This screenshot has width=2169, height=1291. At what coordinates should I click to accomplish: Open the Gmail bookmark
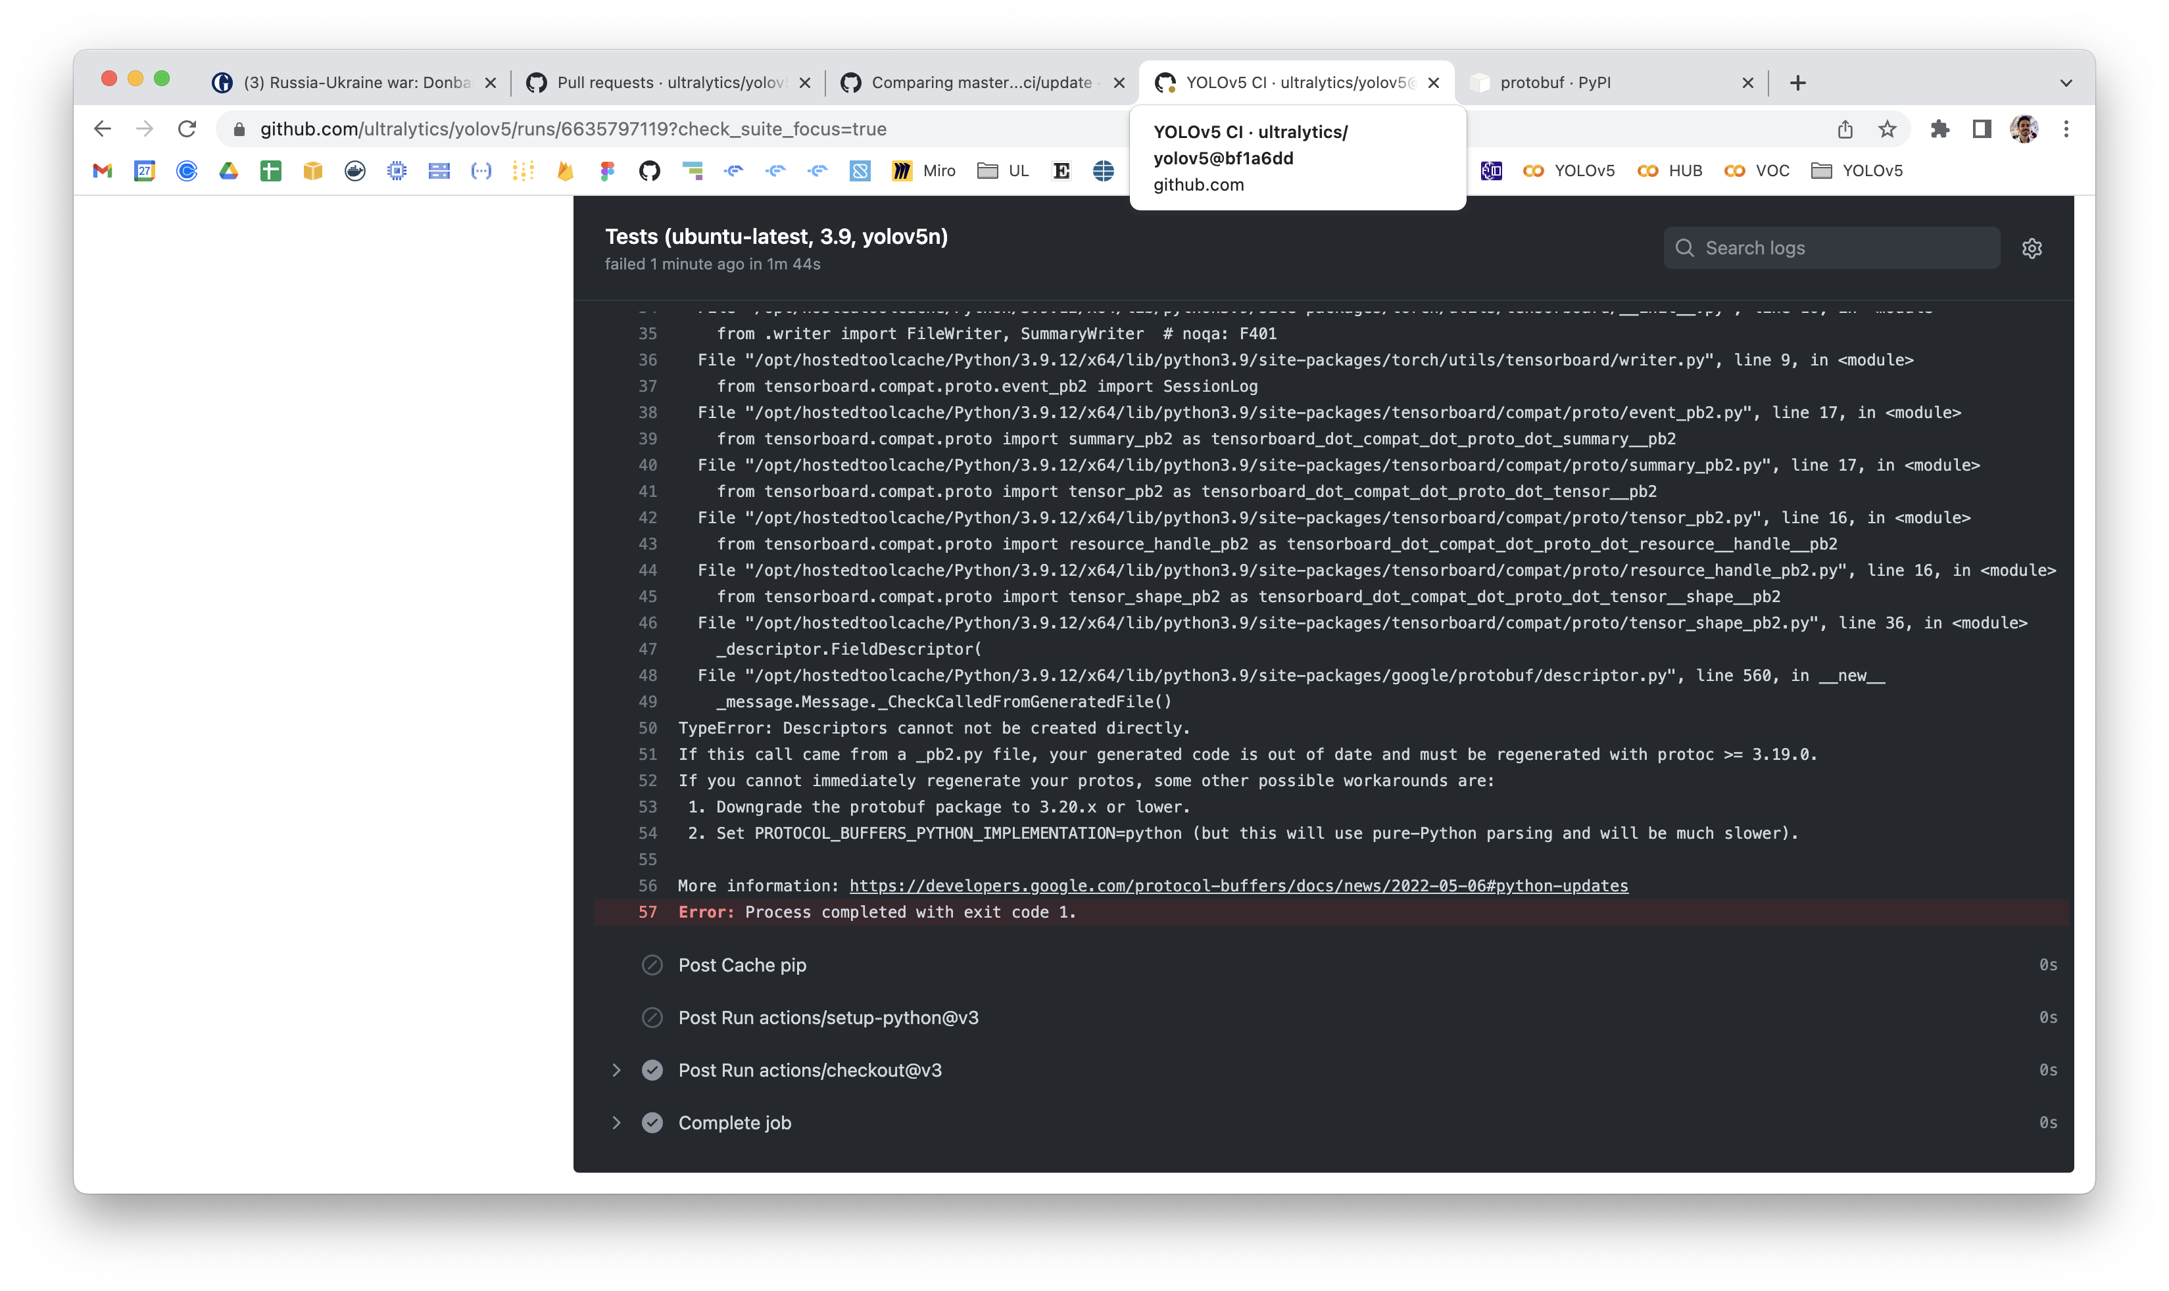pos(102,170)
